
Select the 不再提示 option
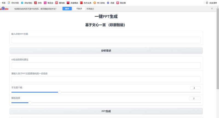point(90,9)
